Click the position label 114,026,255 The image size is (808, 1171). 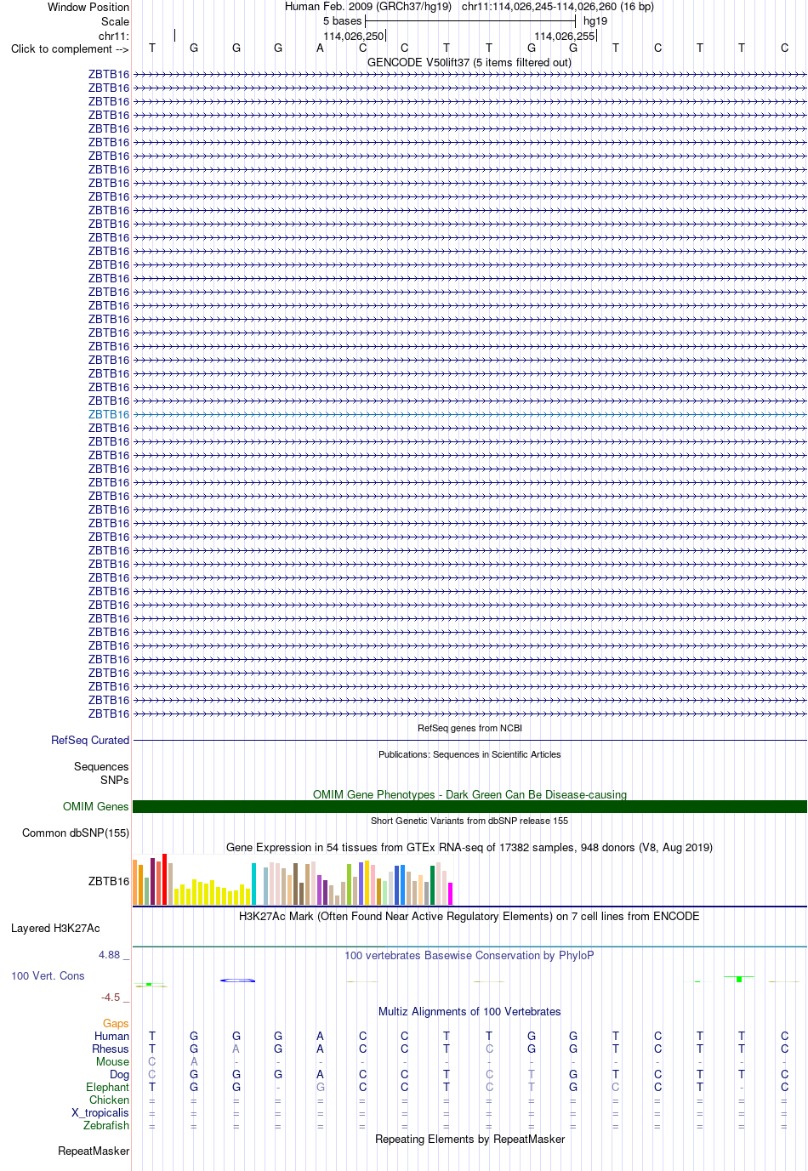point(564,36)
